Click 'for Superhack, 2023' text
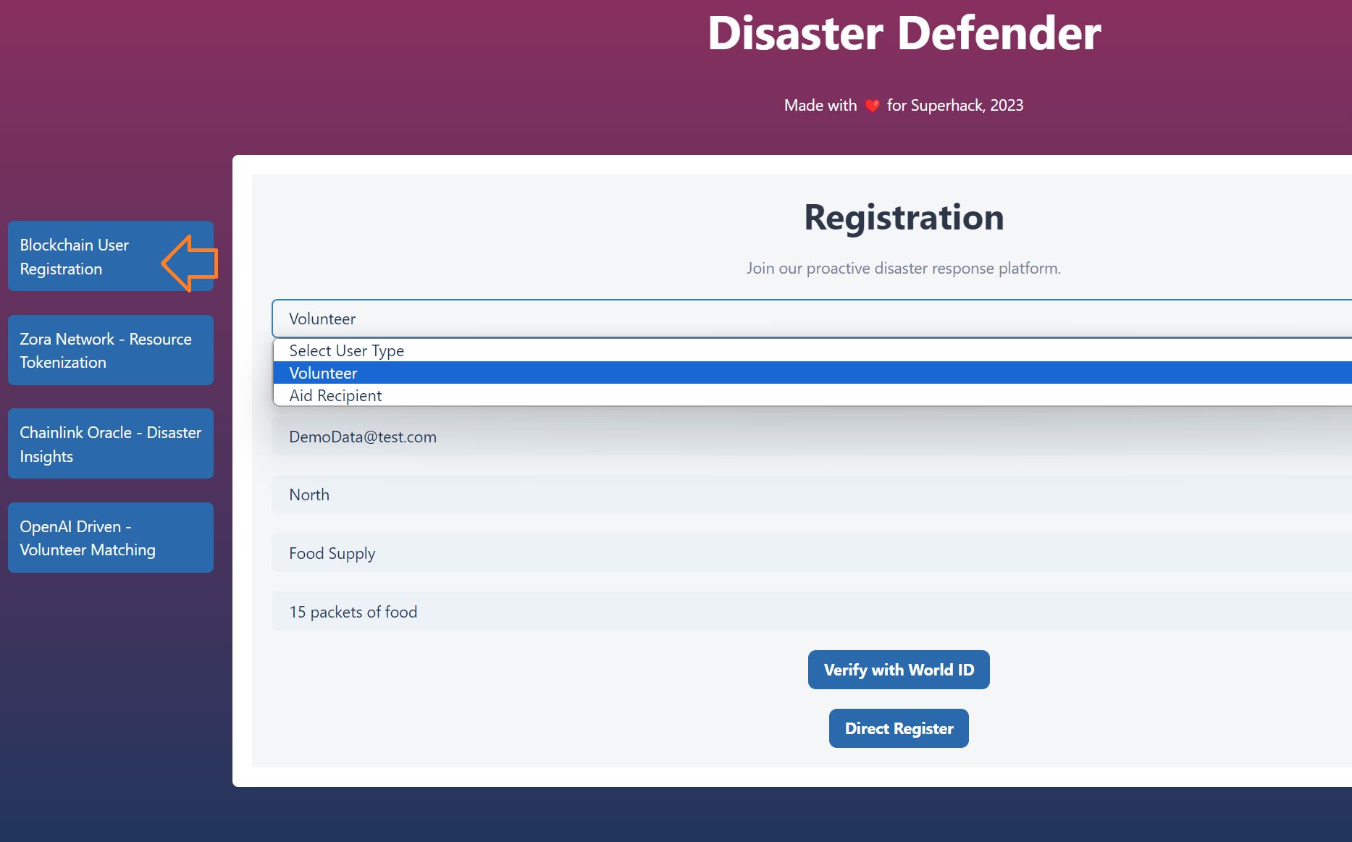The height and width of the screenshot is (842, 1352). [955, 106]
